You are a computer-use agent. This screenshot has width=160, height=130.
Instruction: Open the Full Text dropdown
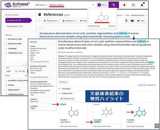(63, 82)
